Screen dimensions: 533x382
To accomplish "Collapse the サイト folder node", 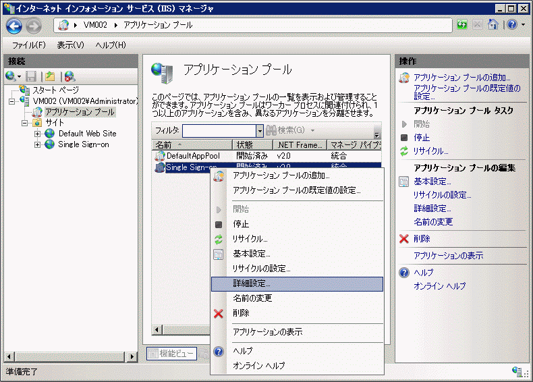I will (24, 123).
